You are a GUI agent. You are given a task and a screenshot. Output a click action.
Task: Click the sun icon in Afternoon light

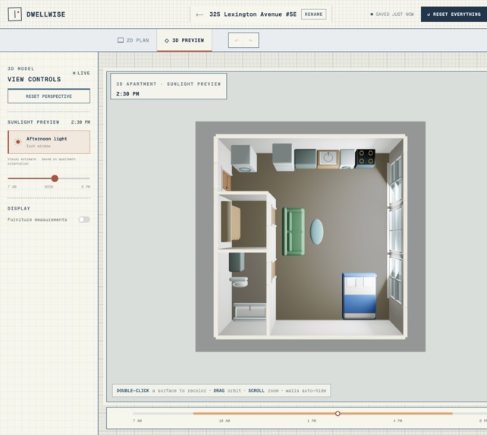pos(18,142)
